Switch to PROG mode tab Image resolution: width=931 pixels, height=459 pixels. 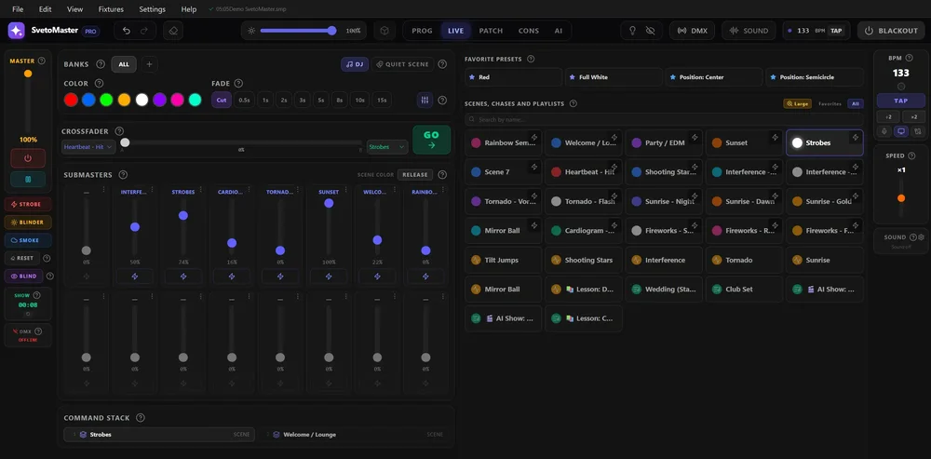(x=422, y=31)
